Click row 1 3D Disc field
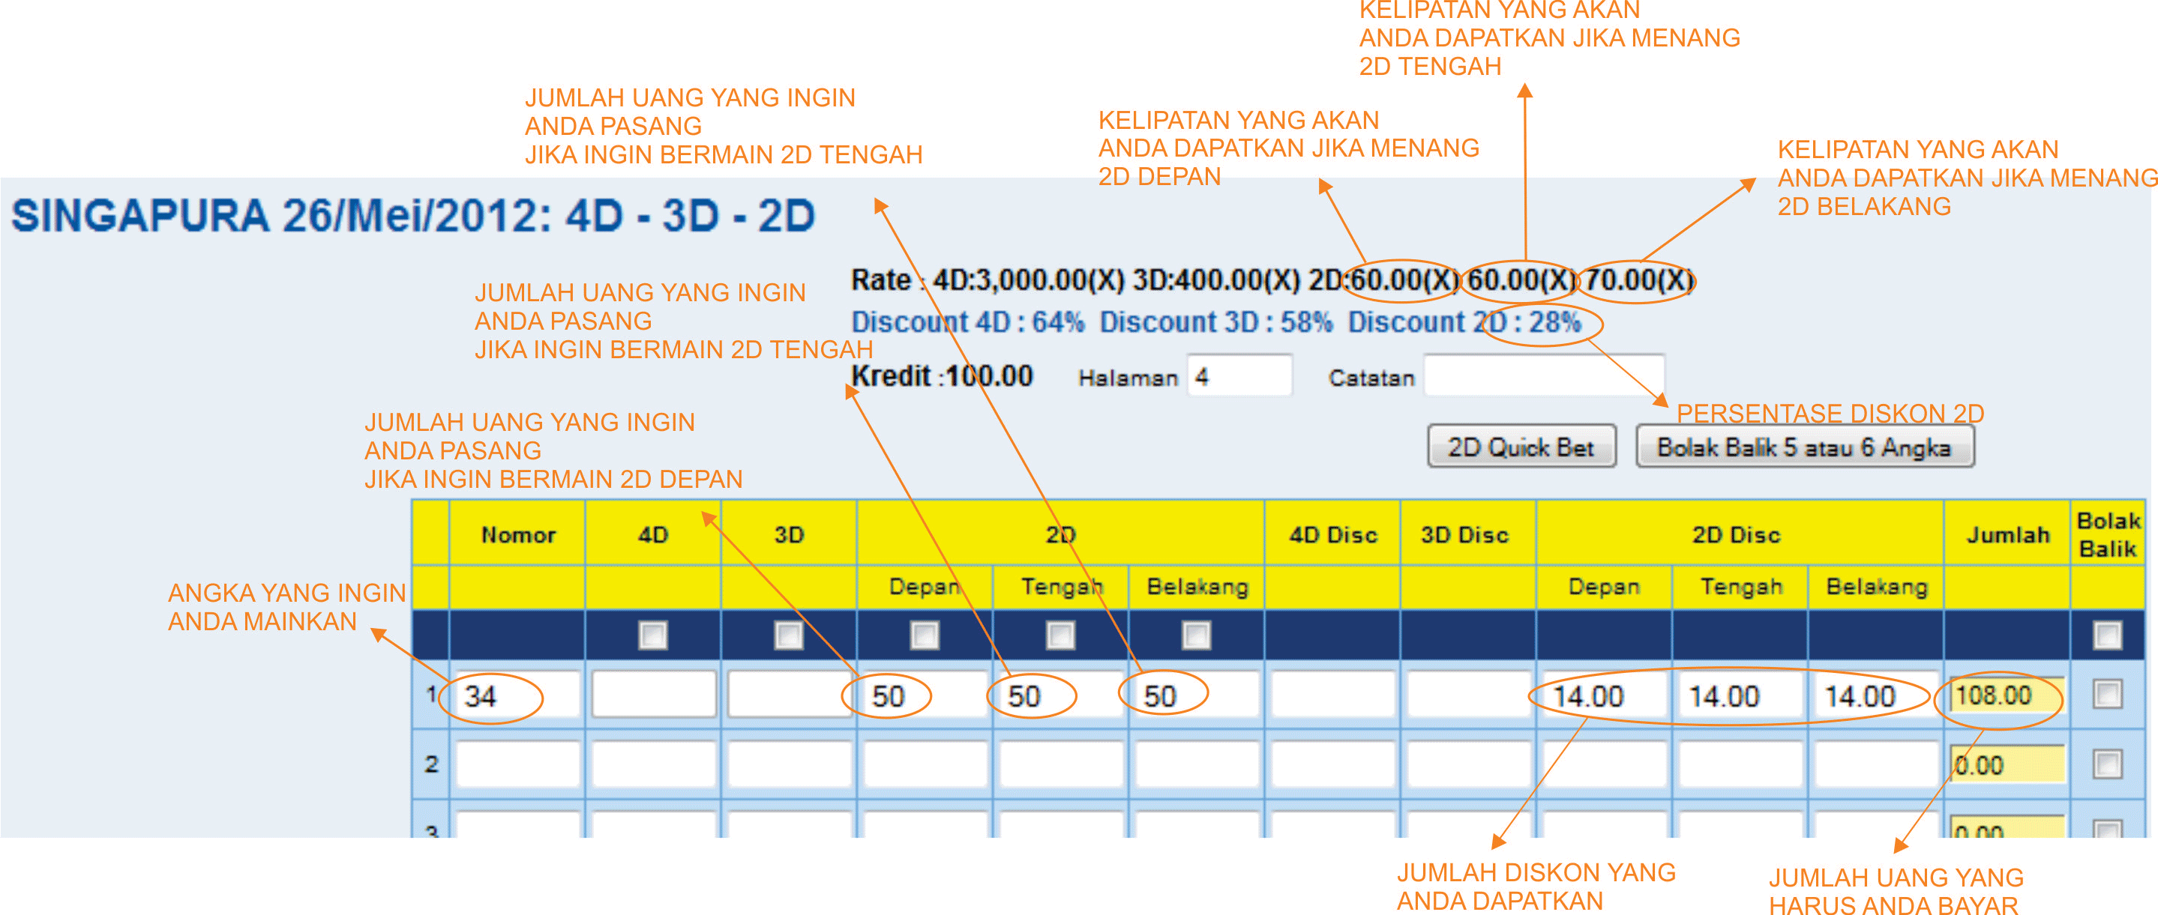The height and width of the screenshot is (915, 2158). pyautogui.click(x=1469, y=695)
